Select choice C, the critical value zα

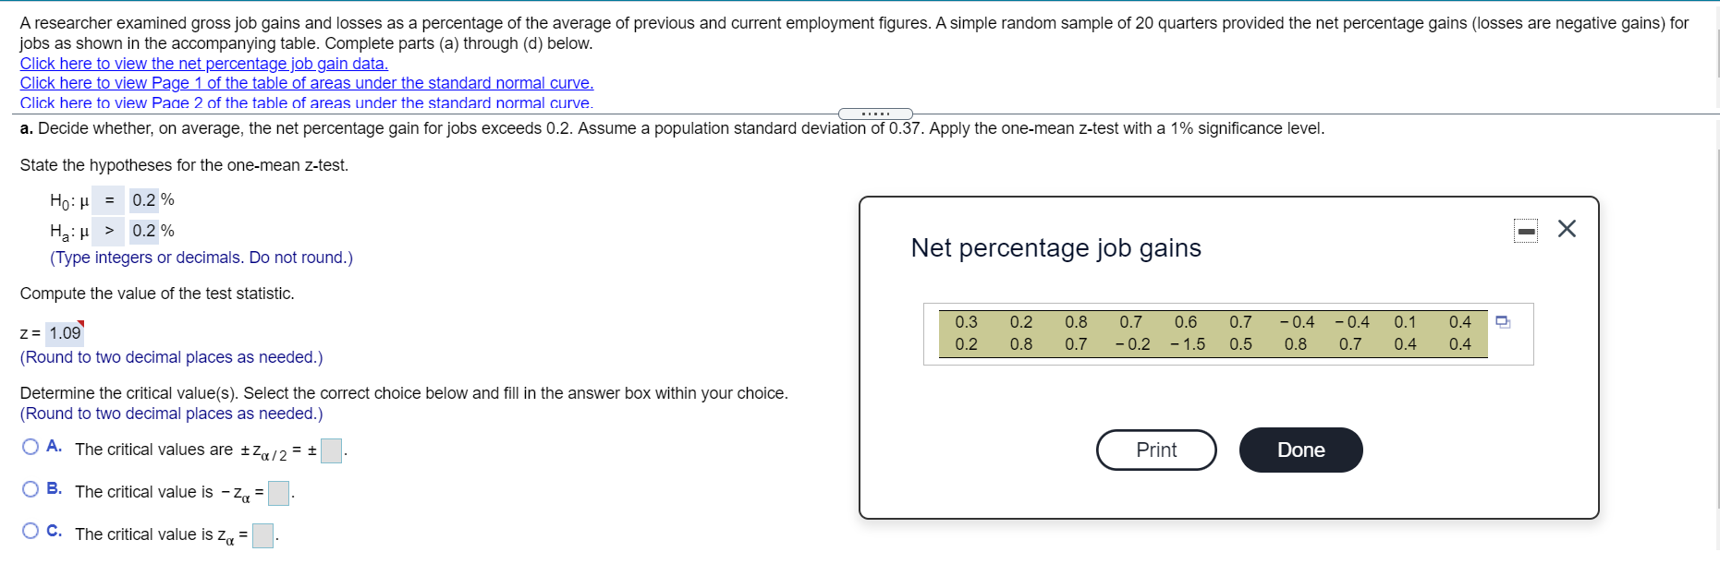coord(30,531)
